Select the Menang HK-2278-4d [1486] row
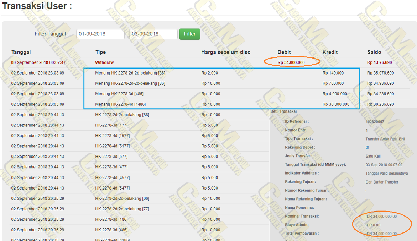 pos(120,104)
